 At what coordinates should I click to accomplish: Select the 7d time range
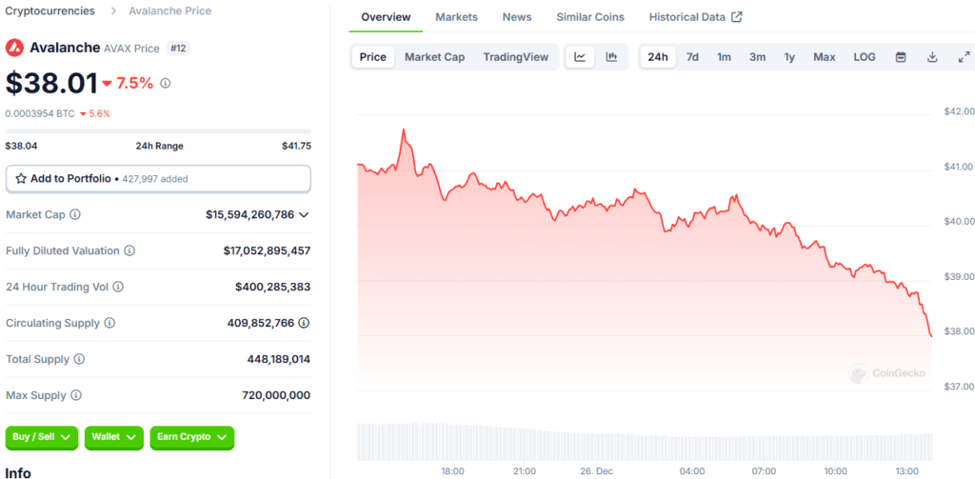[x=692, y=57]
